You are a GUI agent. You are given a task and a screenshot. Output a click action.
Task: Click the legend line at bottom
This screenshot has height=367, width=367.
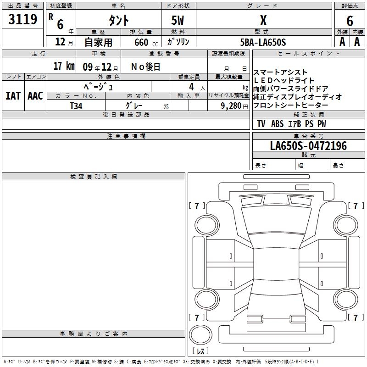(x=161, y=361)
